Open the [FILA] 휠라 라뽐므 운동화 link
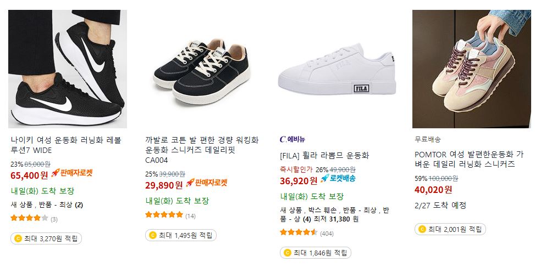 coord(324,156)
